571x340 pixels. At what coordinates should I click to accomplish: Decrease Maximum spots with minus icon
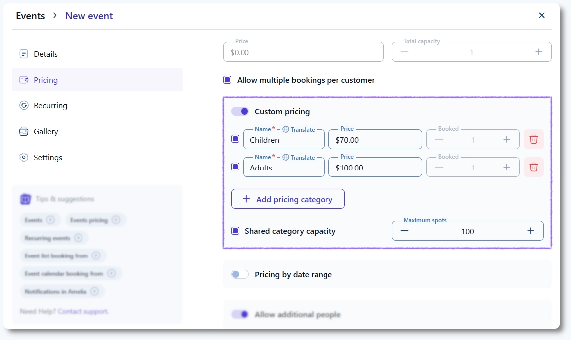pyautogui.click(x=405, y=231)
